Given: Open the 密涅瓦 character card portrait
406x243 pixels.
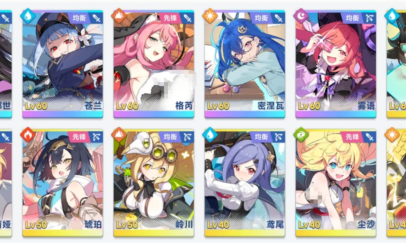Looking at the screenshot, I should tap(245, 64).
